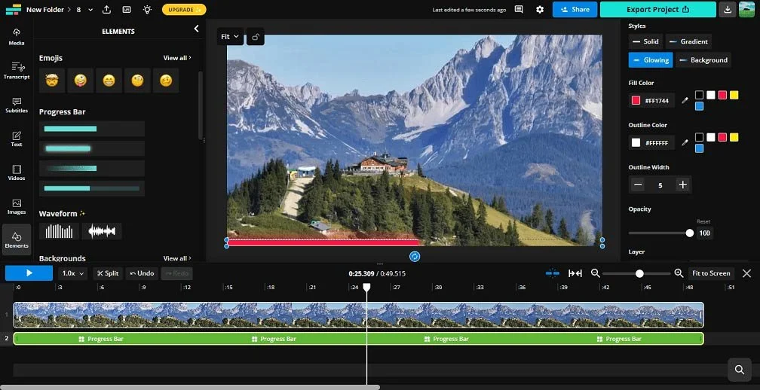Open the Images sidebar tool
760x390 pixels.
[17, 206]
